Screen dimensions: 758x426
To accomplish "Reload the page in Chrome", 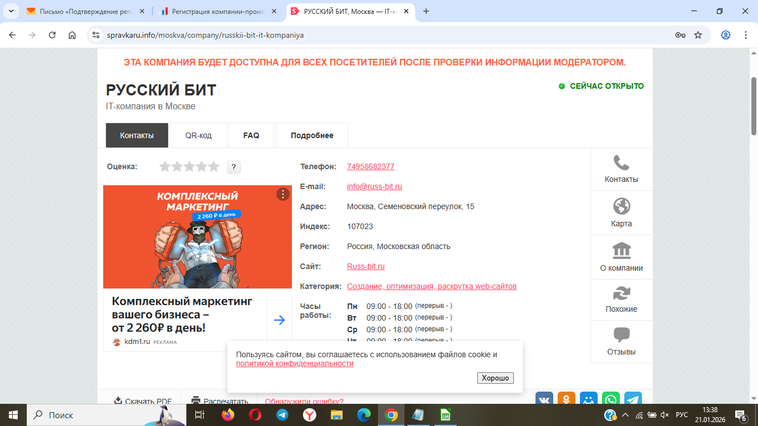I will click(x=52, y=35).
